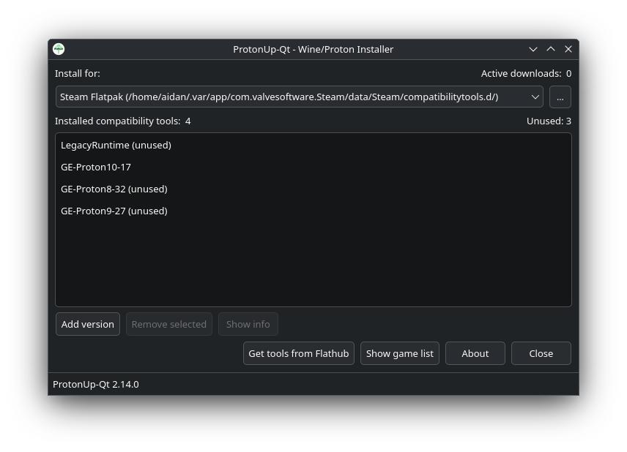Click the ProtonUp-Qt 2.14.0 status bar text
Screen dimensions: 627x452
96,384
